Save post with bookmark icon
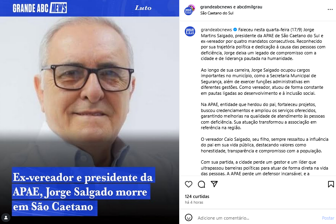336x224 pixels. coord(331,184)
